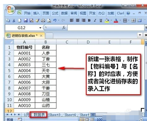Select cell containing A0003

(x=24, y=65)
